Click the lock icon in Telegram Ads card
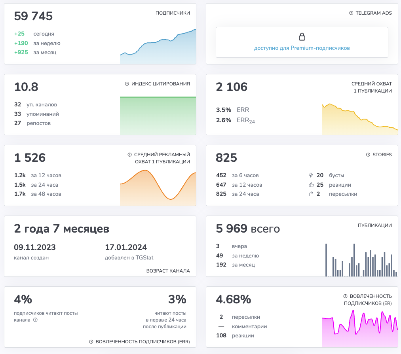 302,37
